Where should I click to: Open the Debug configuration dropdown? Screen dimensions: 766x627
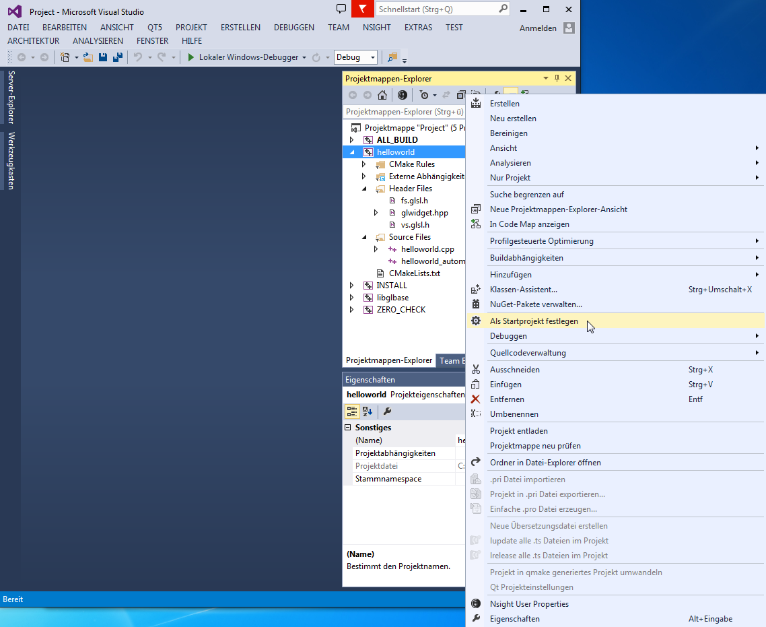[x=373, y=57]
